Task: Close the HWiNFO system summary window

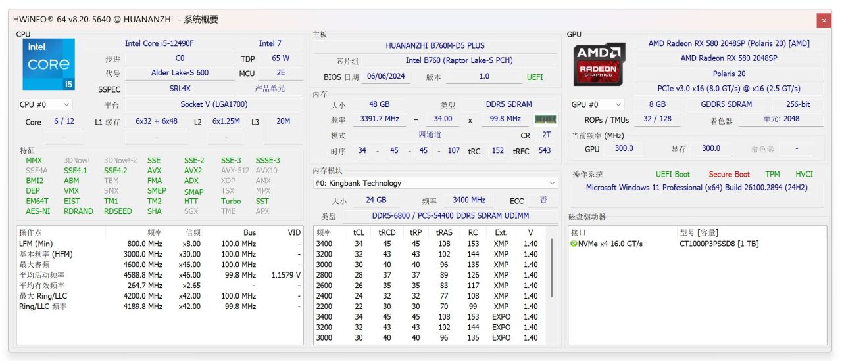Action: pos(824,20)
